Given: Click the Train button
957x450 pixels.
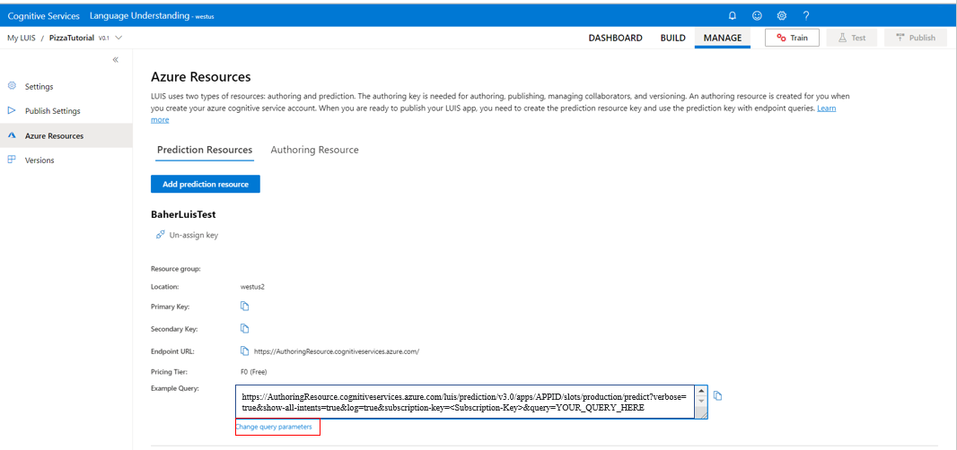Looking at the screenshot, I should point(792,38).
